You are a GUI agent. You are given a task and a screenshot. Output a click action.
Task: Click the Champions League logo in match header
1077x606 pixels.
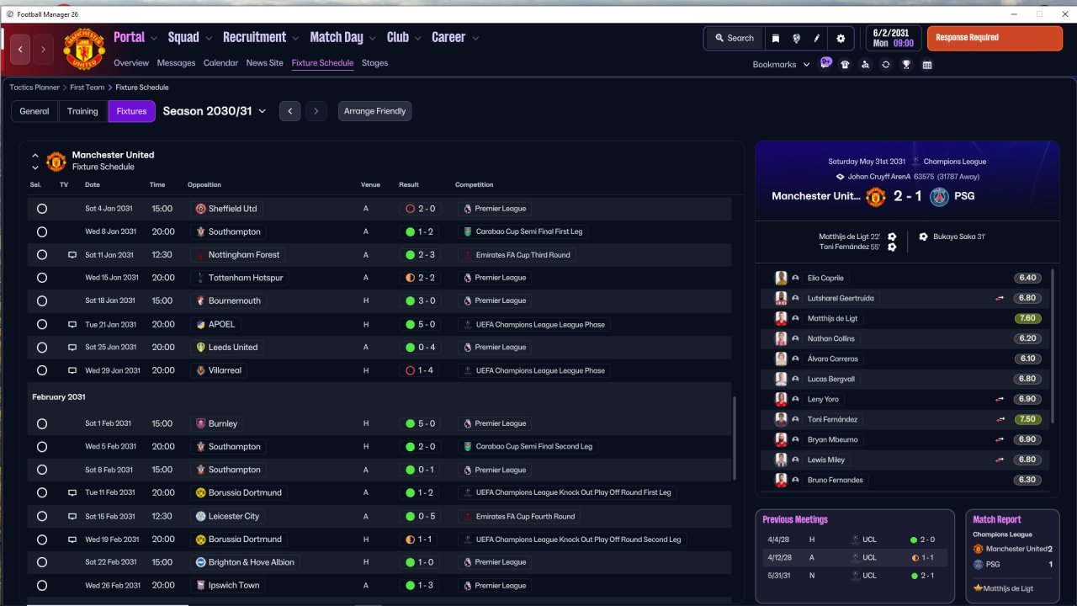click(x=915, y=162)
